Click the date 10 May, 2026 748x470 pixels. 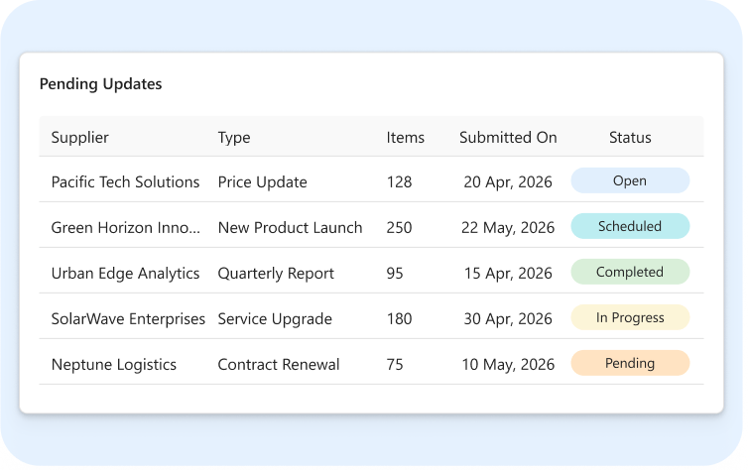(x=508, y=365)
